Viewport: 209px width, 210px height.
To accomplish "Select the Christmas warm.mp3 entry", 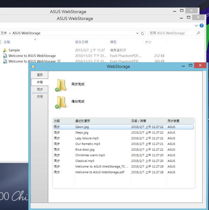I will [x=124, y=155].
